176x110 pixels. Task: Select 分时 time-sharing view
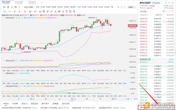[38, 7]
